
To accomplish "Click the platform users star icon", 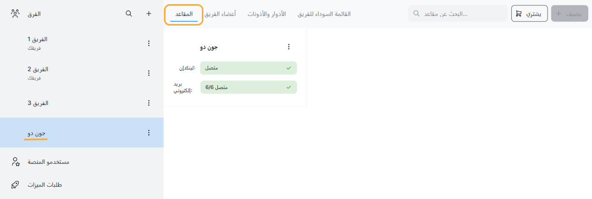I will pyautogui.click(x=16, y=162).
